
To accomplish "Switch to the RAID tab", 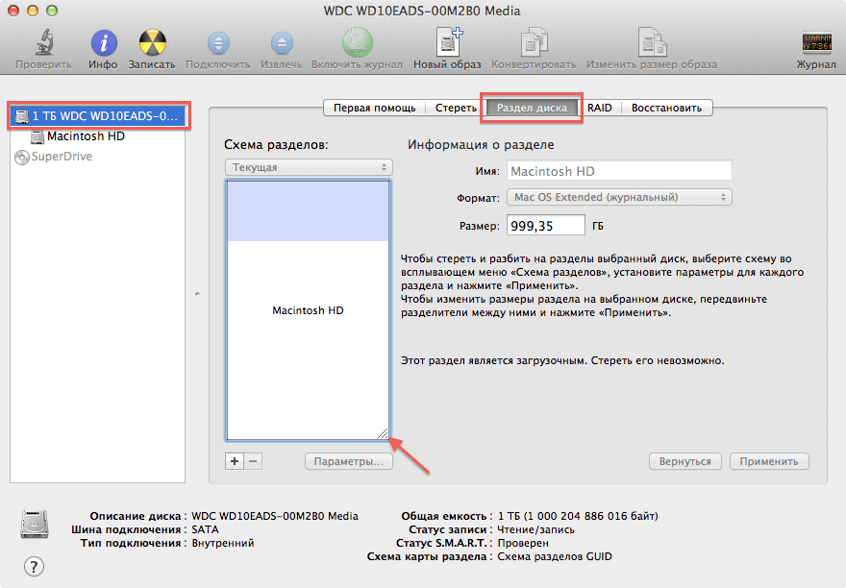I will click(x=600, y=108).
